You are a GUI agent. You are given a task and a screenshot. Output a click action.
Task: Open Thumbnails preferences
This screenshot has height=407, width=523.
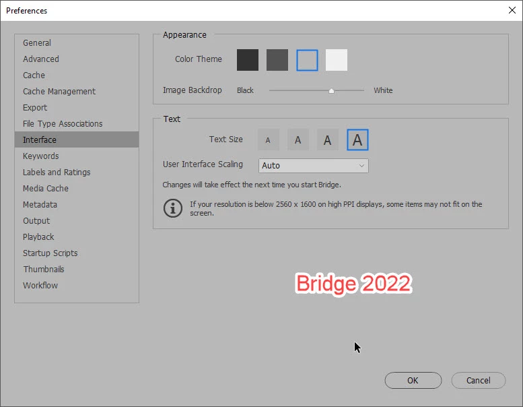(x=77, y=269)
